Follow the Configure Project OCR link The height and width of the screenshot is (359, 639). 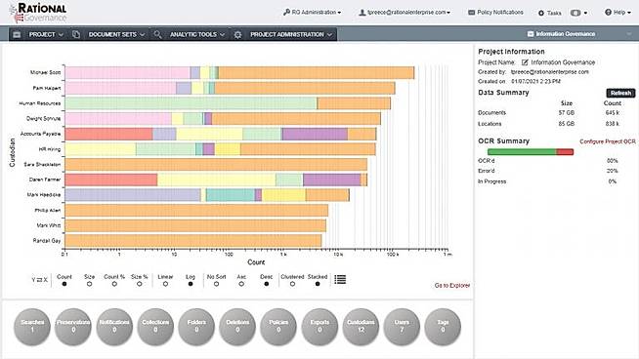tap(607, 141)
